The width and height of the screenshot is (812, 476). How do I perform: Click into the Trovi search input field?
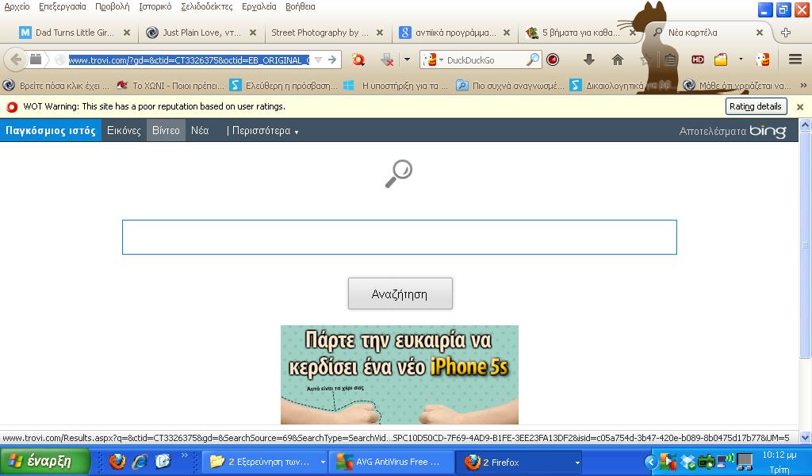tap(400, 237)
